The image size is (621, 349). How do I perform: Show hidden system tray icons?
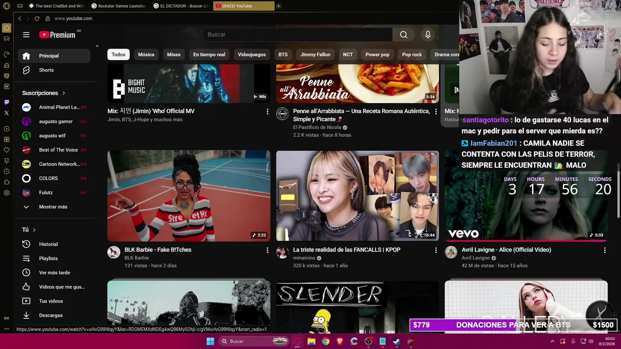552,341
